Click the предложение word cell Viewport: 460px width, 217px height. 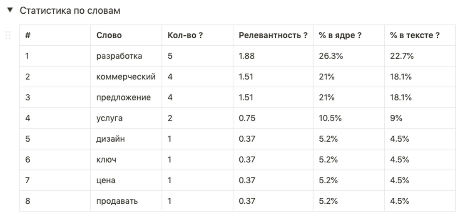(x=126, y=97)
